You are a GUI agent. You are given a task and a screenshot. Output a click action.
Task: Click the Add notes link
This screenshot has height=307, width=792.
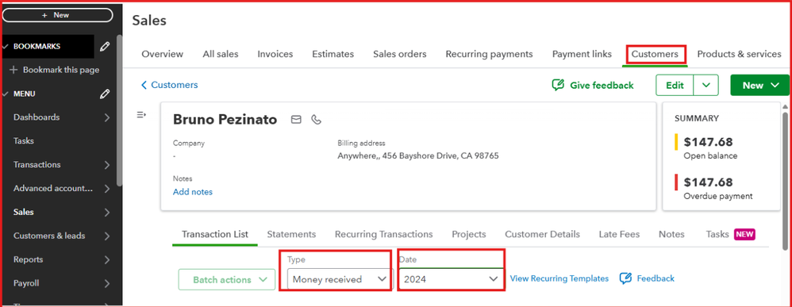tap(192, 192)
